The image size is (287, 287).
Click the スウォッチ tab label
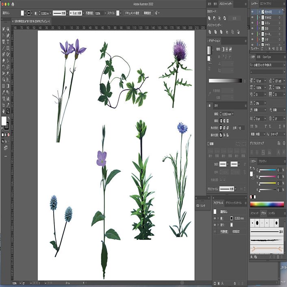pyautogui.click(x=254, y=213)
